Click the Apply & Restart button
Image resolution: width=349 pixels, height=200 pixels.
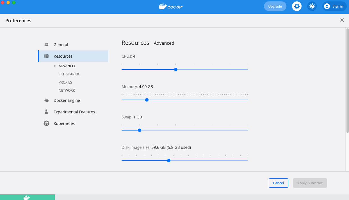(310, 183)
